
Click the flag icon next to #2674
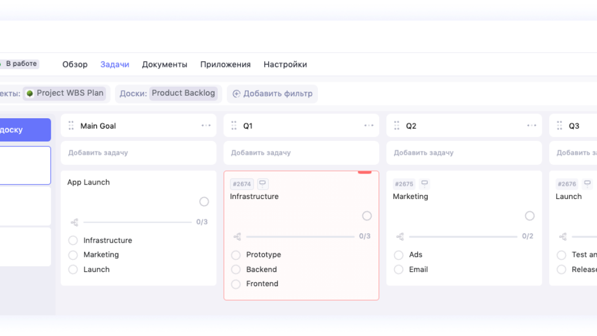pyautogui.click(x=263, y=184)
